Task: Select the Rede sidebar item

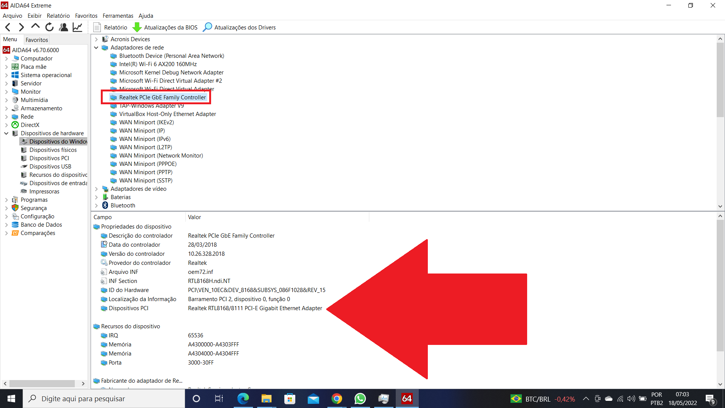Action: pyautogui.click(x=27, y=117)
